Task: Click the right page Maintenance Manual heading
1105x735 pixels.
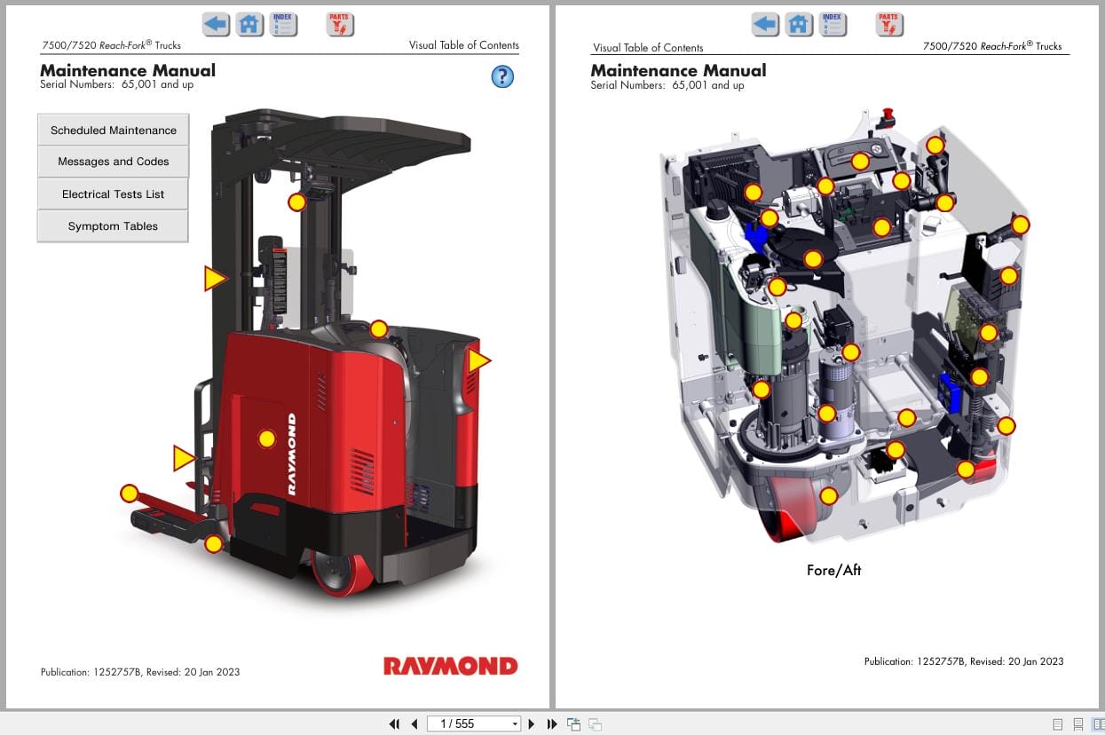Action: 678,70
